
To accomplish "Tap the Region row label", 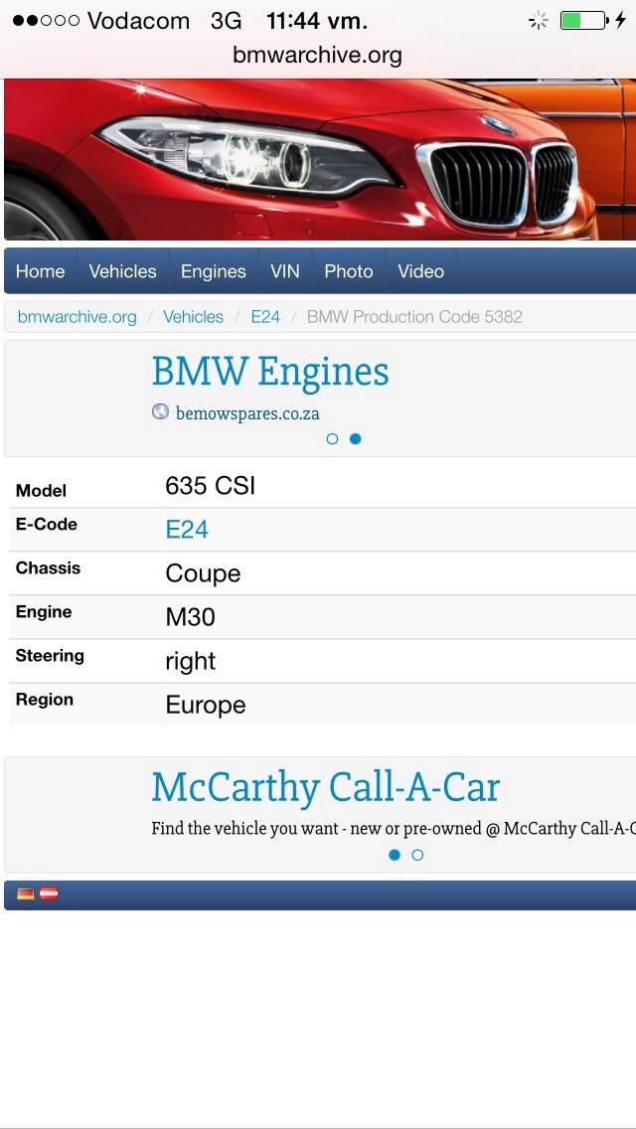I will tap(45, 700).
